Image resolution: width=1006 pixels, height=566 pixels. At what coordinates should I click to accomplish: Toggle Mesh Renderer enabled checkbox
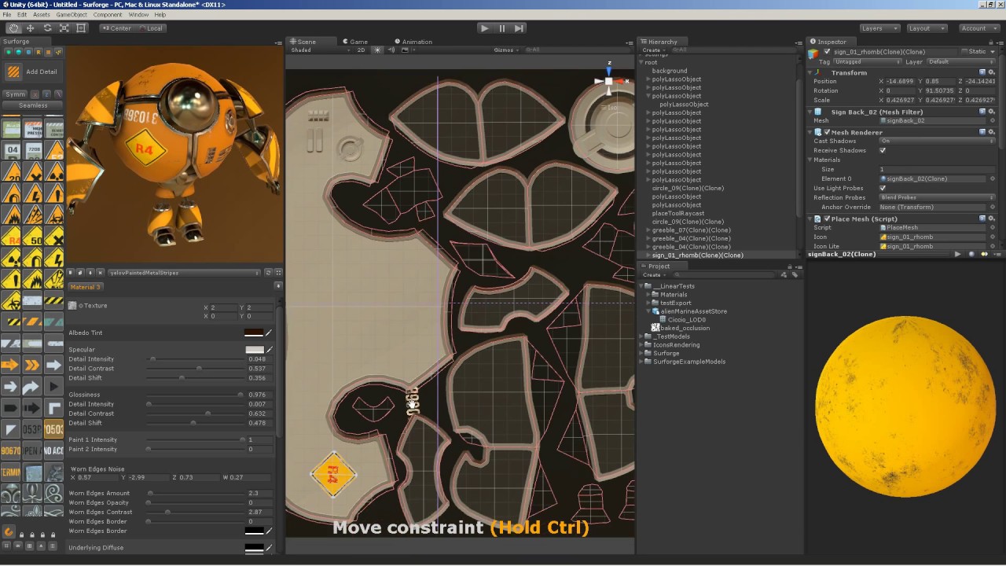tap(827, 132)
